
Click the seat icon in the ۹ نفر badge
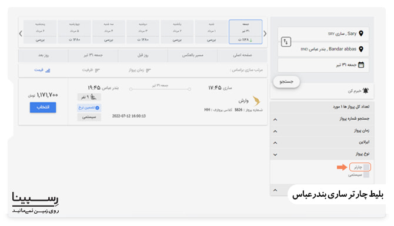pyautogui.click(x=94, y=97)
